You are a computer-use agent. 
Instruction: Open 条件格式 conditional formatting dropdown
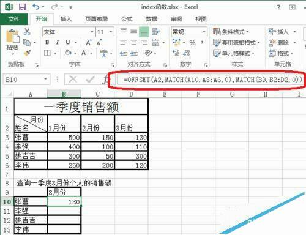tap(231, 32)
